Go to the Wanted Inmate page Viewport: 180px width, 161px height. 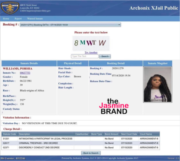pyautogui.click(x=35, y=19)
